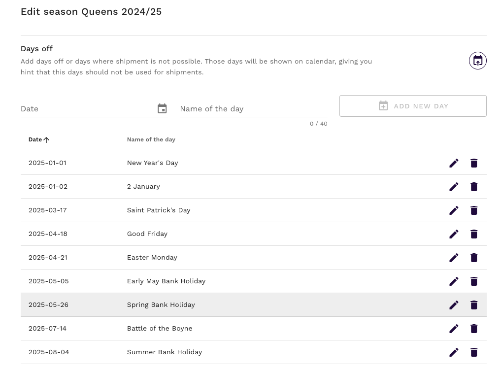This screenshot has height=371, width=501.
Task: Delete the Saint Patrick's Day entry
Action: point(474,210)
